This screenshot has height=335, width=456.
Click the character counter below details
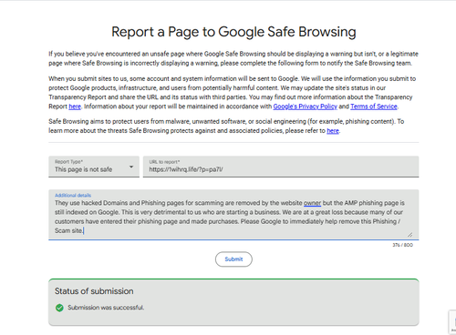pos(402,245)
